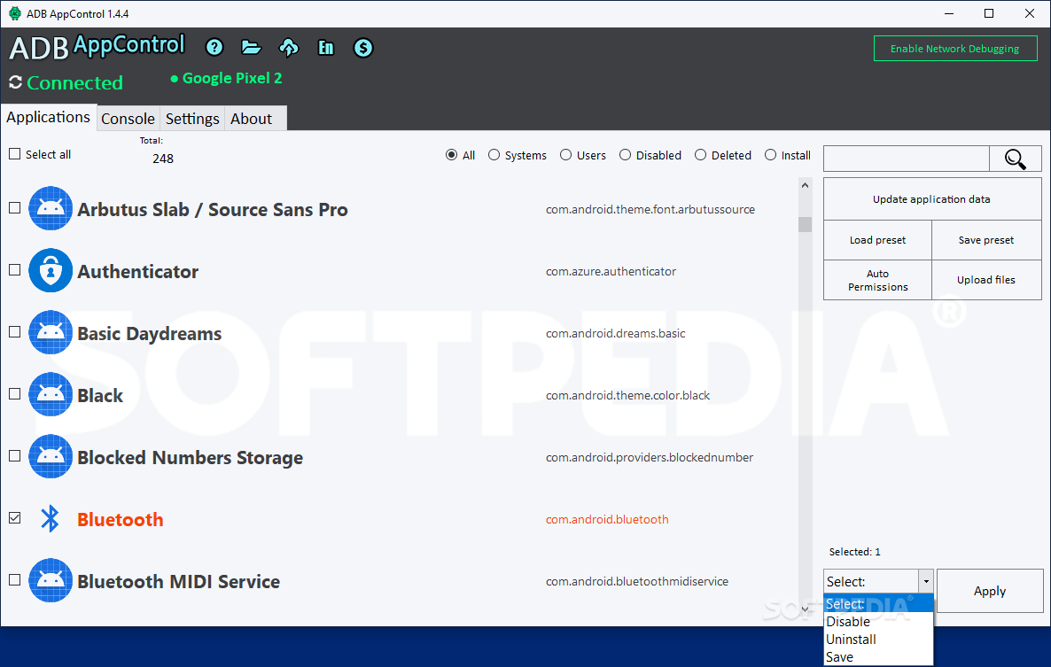
Task: Tick the Blocked Numbers Storage checkbox
Action: click(15, 456)
